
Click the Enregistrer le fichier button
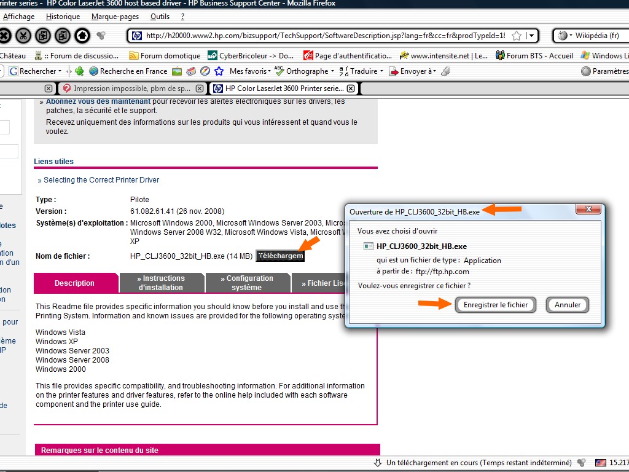point(495,305)
